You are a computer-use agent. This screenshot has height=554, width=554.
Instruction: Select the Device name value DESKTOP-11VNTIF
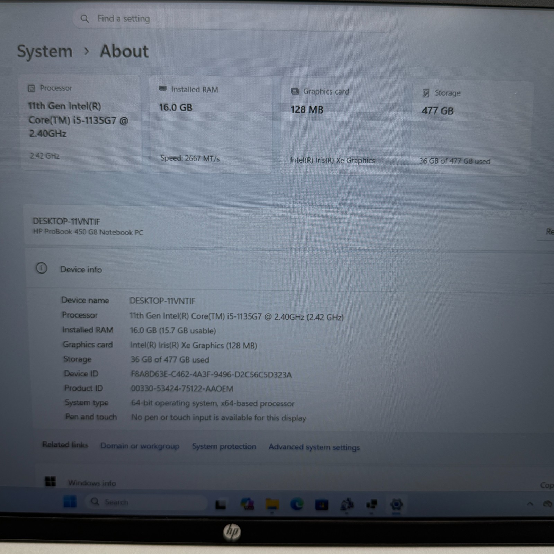(162, 301)
